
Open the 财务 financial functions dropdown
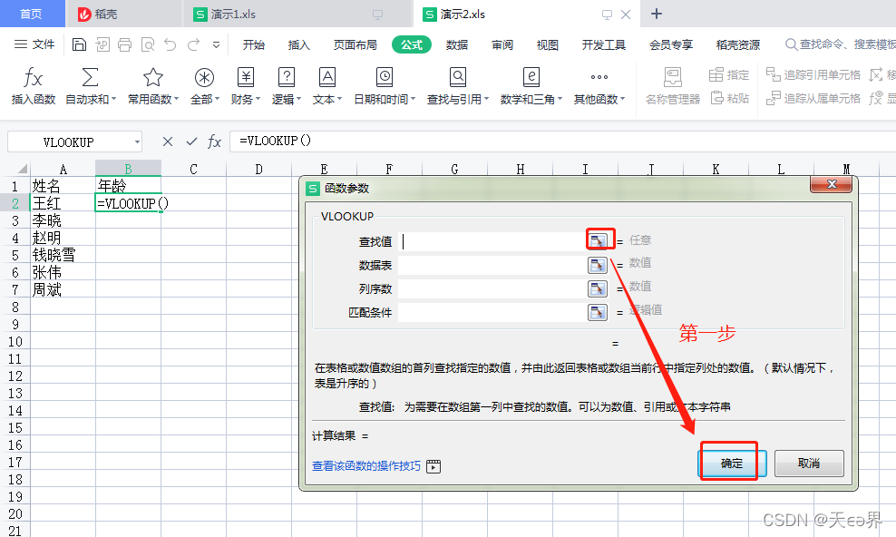tap(246, 85)
